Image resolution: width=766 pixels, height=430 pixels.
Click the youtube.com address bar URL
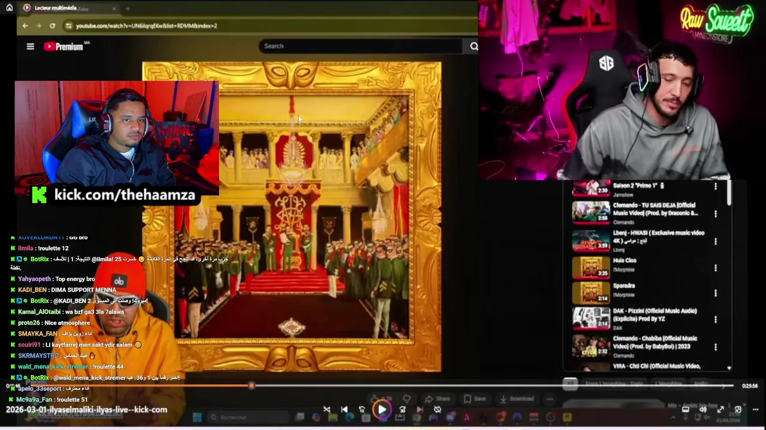[147, 26]
